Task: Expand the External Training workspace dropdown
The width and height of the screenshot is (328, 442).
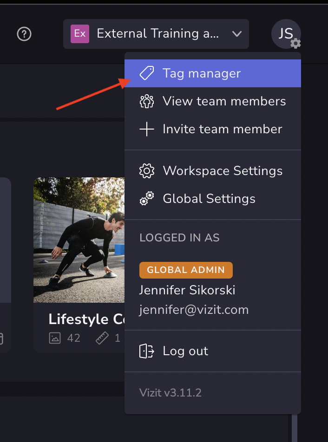Action: click(156, 34)
